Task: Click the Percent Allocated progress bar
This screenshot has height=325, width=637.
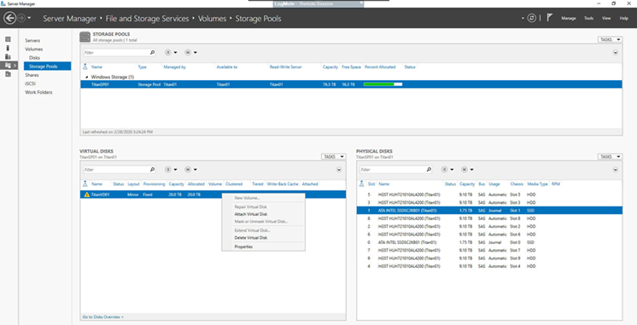Action: [x=383, y=84]
